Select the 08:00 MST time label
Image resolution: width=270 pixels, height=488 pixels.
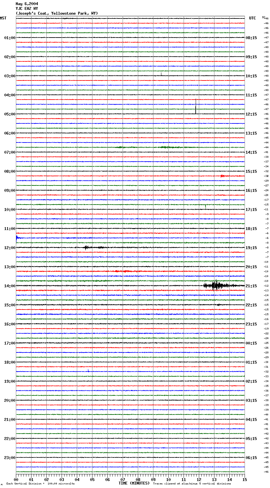coord(10,171)
